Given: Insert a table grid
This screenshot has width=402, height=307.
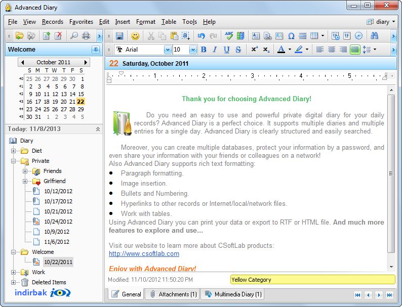Looking at the screenshot, I should [314, 36].
